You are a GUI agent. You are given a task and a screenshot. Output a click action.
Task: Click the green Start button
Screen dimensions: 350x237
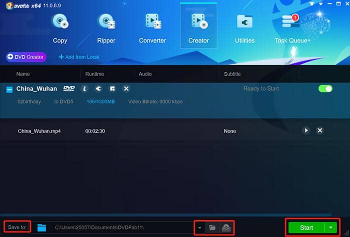point(306,227)
